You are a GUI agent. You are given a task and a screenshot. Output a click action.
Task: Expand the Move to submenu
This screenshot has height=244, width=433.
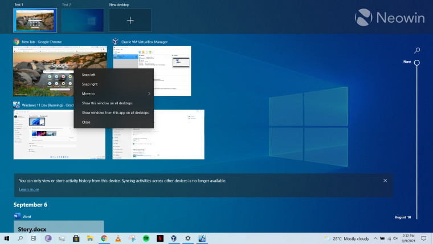113,93
